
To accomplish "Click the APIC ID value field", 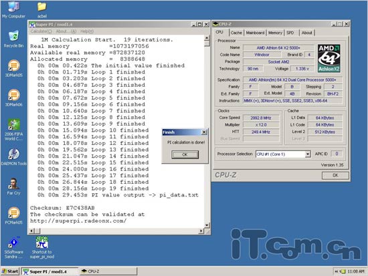I will click(x=337, y=154).
